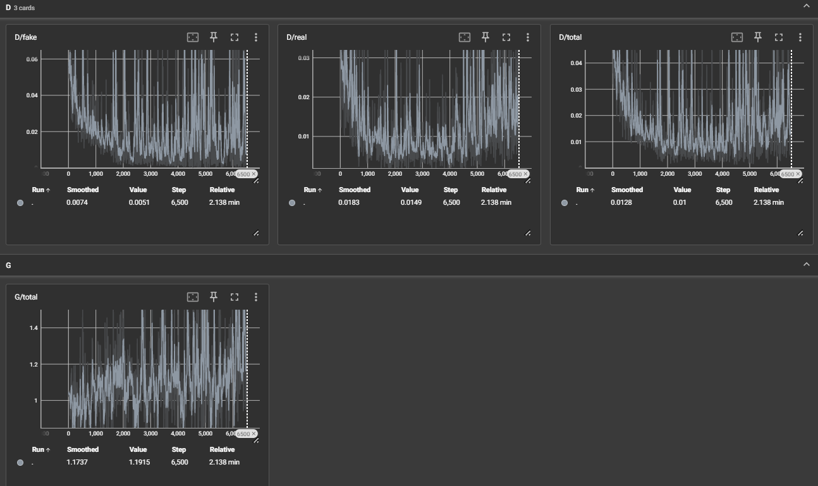Pin the G/total card
818x486 pixels.
214,297
